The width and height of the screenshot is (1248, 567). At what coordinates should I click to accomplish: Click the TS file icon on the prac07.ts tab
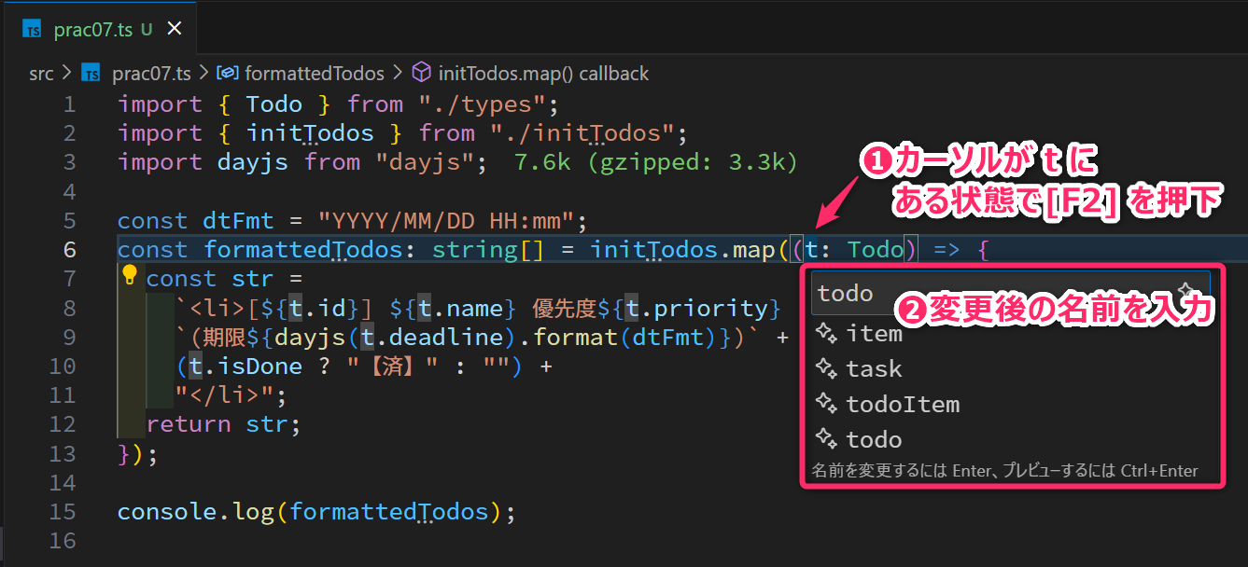point(33,30)
